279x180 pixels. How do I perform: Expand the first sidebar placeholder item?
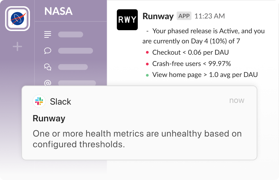(70, 34)
